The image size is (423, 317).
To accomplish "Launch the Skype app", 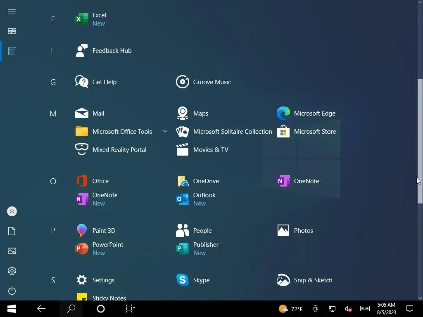I will click(193, 280).
